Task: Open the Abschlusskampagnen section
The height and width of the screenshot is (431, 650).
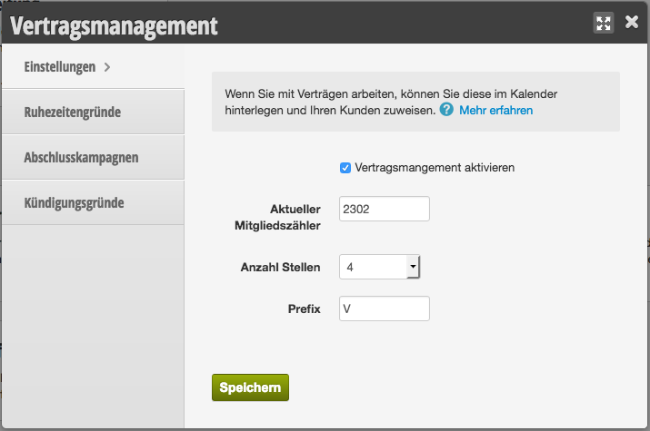Action: (x=94, y=158)
